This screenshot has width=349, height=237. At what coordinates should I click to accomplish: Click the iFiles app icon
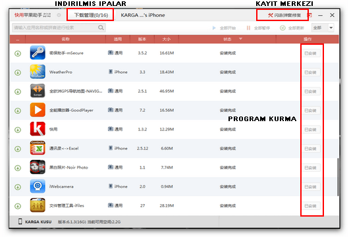coord(38,205)
